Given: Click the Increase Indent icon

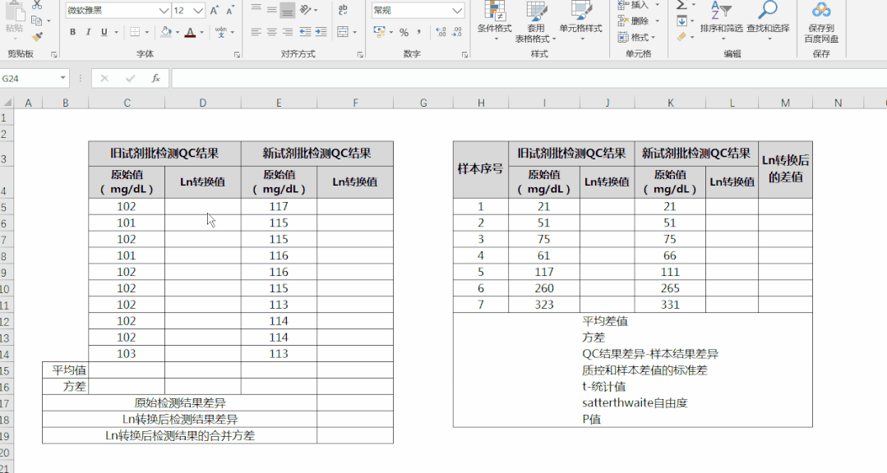Looking at the screenshot, I should pyautogui.click(x=322, y=32).
